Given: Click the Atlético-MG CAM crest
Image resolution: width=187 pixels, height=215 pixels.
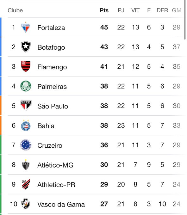Looking at the screenshot, I should 26,165.
